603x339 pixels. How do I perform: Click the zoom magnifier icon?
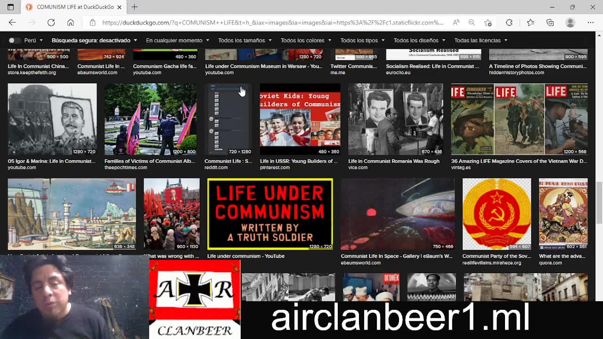472,23
